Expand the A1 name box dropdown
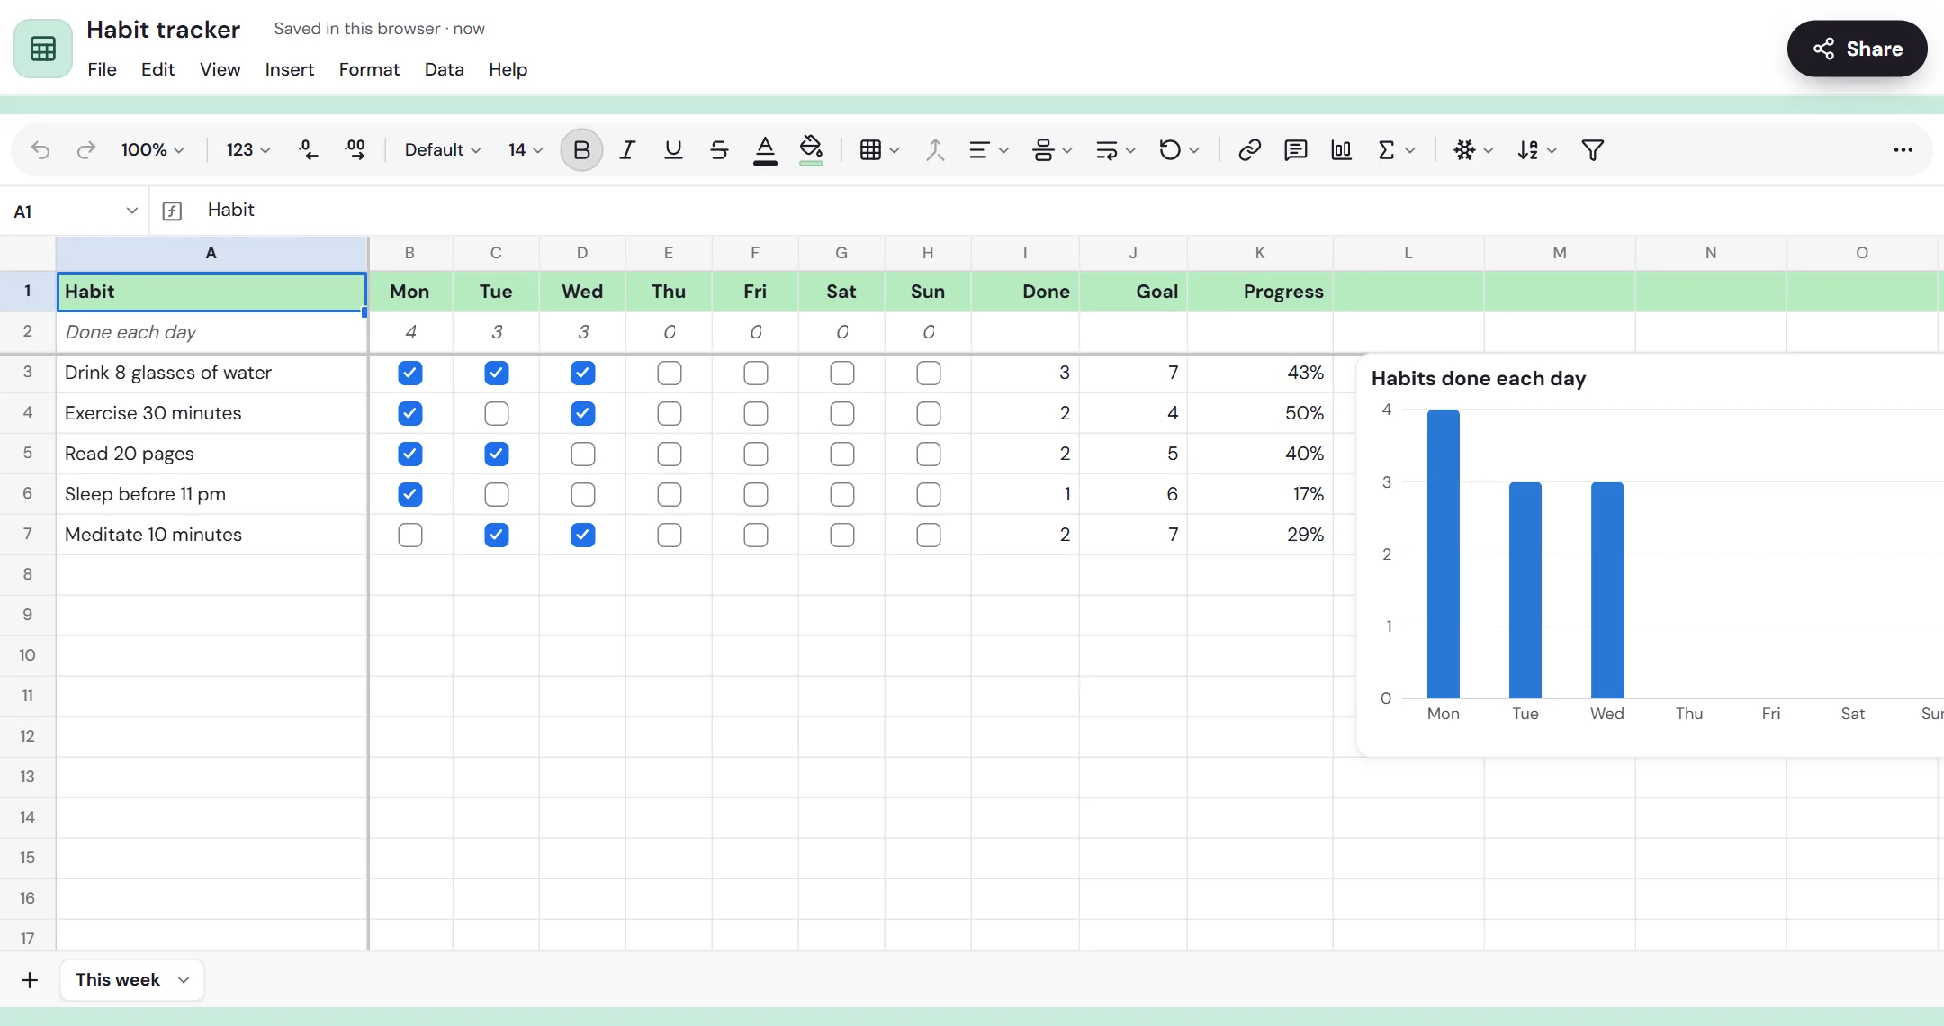The height and width of the screenshot is (1026, 1944). (x=132, y=211)
